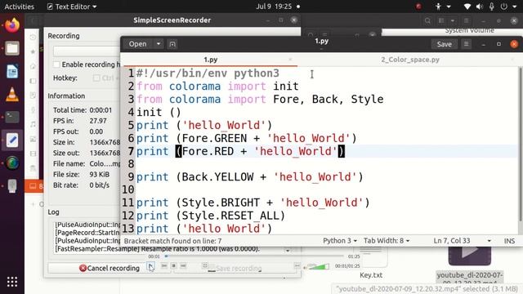Click the shebang line '#!/usr/bin/env python3'
The height and width of the screenshot is (294, 523).
[208, 73]
